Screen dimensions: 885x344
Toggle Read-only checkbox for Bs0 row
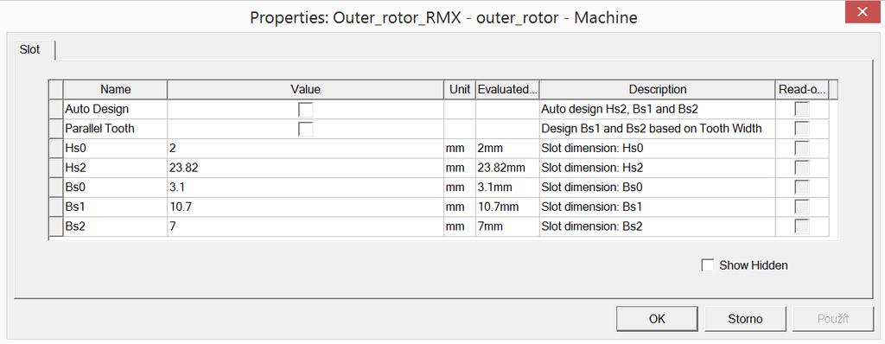coord(801,188)
